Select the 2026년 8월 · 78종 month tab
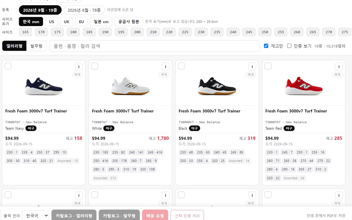352x220 pixels. pos(84,10)
